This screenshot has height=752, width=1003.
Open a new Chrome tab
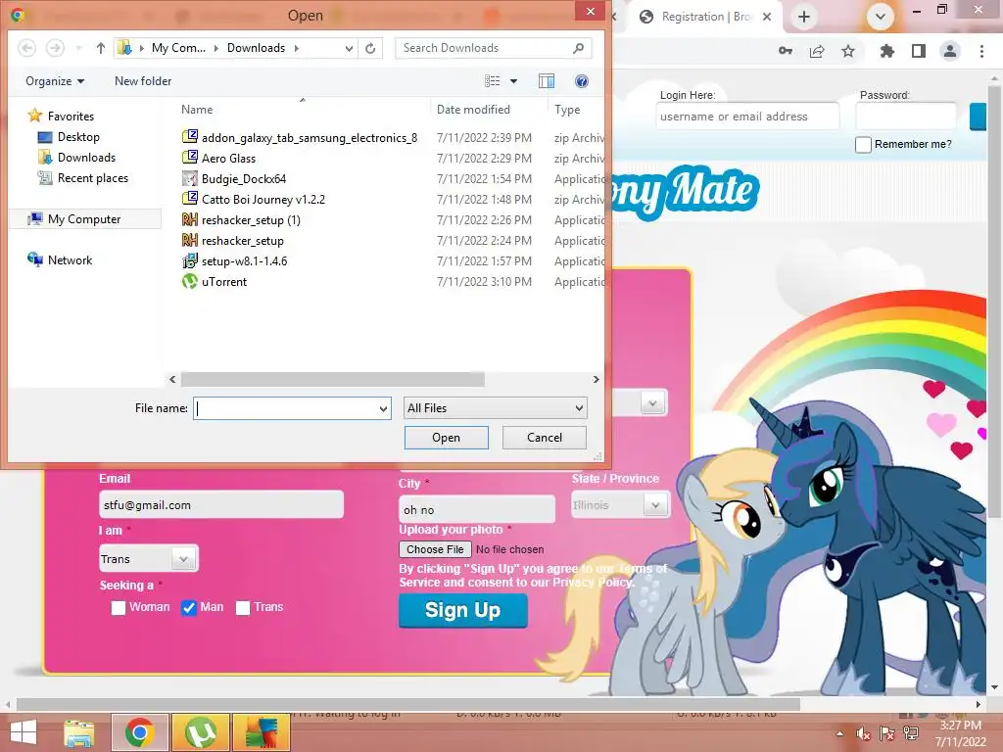(804, 17)
